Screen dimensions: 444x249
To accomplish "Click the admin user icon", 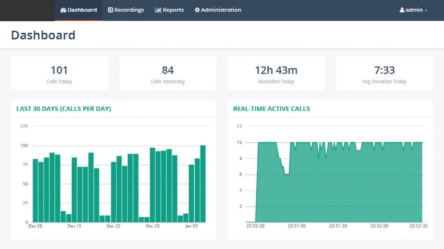I will coord(402,10).
